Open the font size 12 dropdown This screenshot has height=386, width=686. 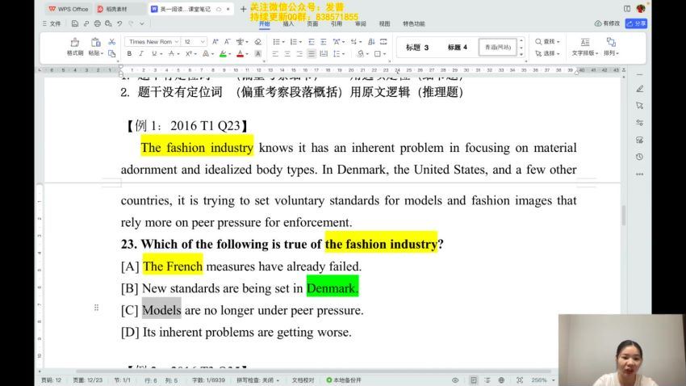coord(194,41)
